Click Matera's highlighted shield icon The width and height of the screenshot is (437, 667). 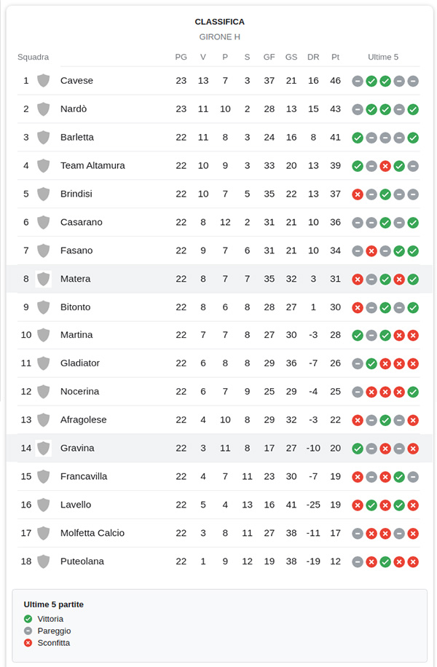pyautogui.click(x=44, y=279)
